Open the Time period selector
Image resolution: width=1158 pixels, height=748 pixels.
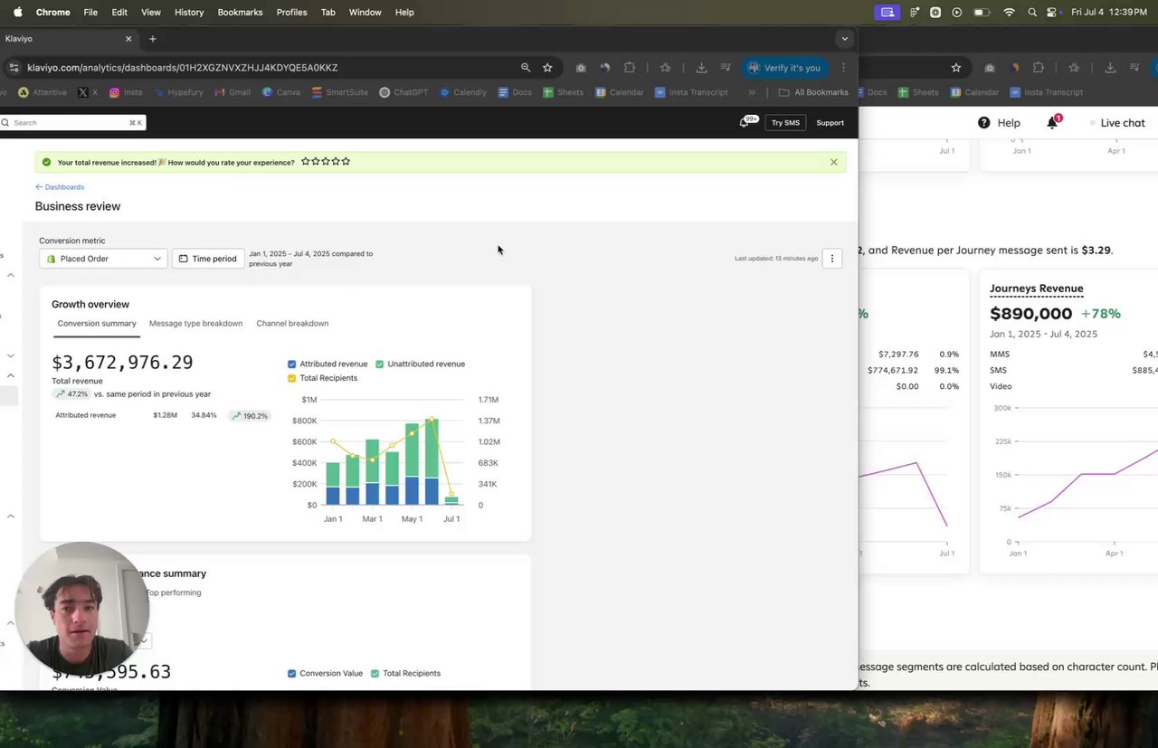click(x=207, y=259)
